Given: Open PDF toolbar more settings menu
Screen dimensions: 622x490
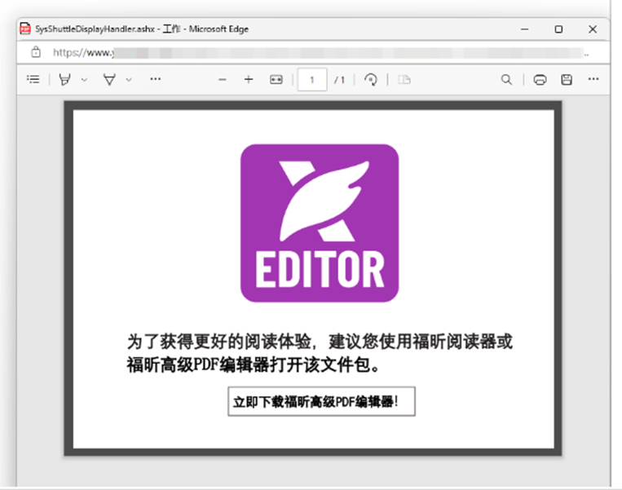Looking at the screenshot, I should pyautogui.click(x=593, y=79).
